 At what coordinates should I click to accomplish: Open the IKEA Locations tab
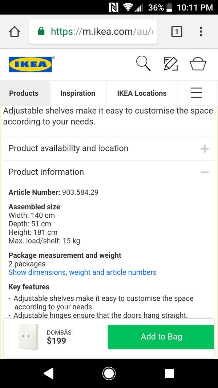tap(142, 93)
